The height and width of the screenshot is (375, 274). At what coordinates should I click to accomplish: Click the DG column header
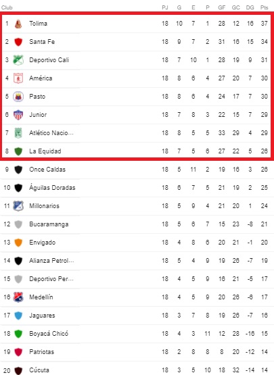pos(250,7)
